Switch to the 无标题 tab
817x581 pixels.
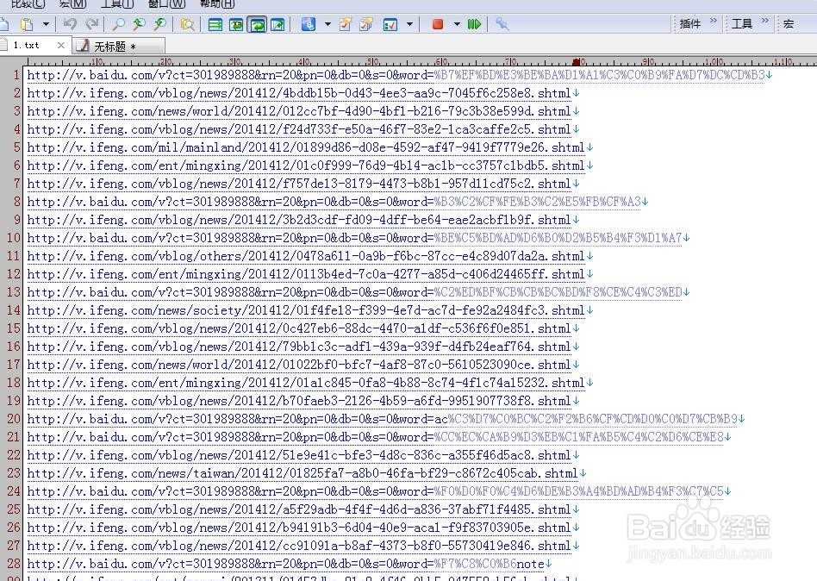tap(117, 47)
